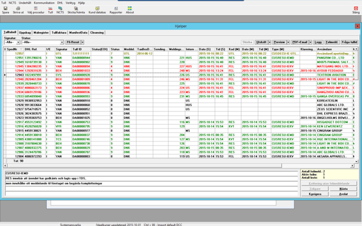Expand the Signatur filter dropdown

(x=18, y=43)
